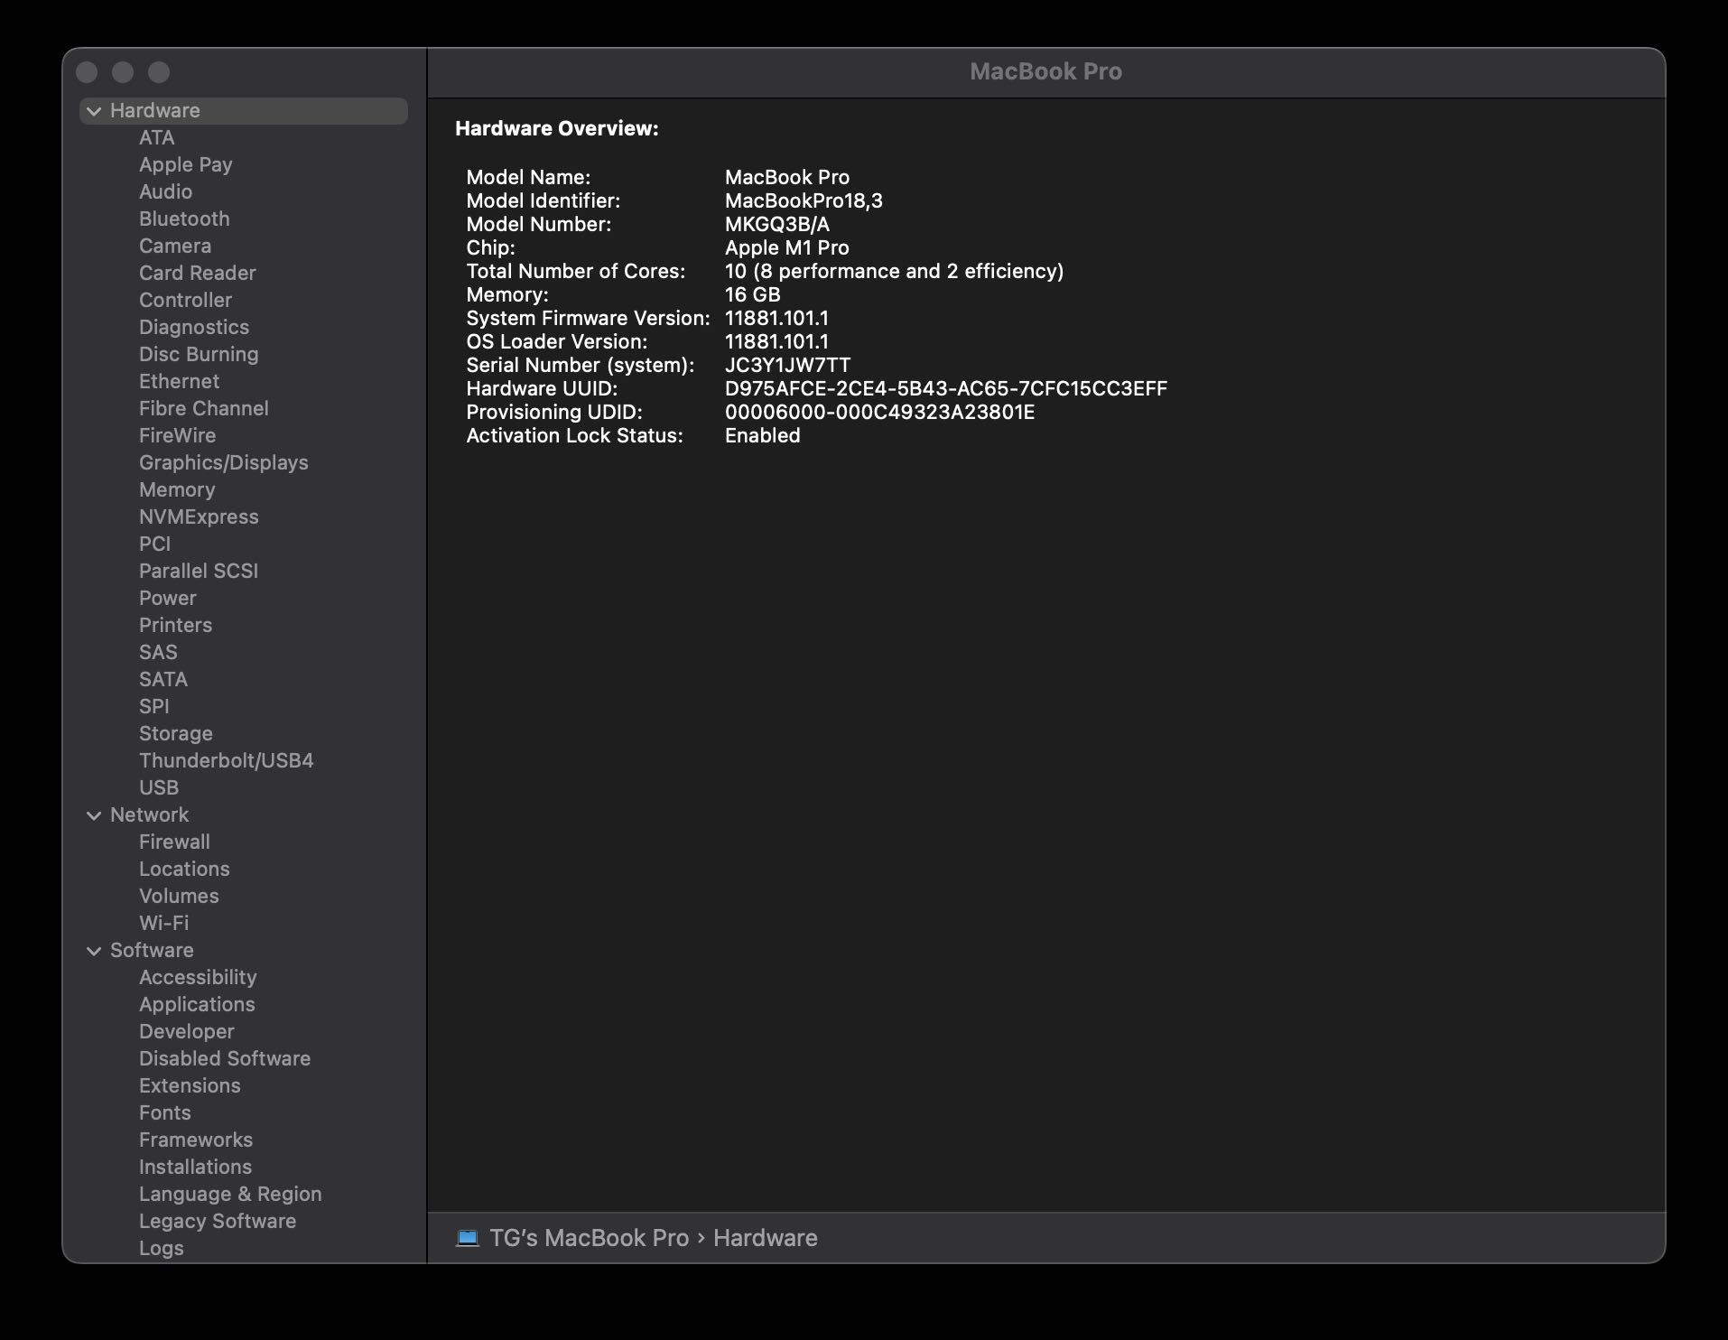Image resolution: width=1728 pixels, height=1340 pixels.
Task: Select SATA in the sidebar
Action: pos(163,680)
